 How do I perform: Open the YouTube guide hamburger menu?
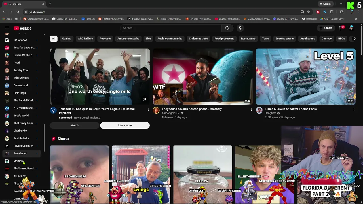point(7,28)
